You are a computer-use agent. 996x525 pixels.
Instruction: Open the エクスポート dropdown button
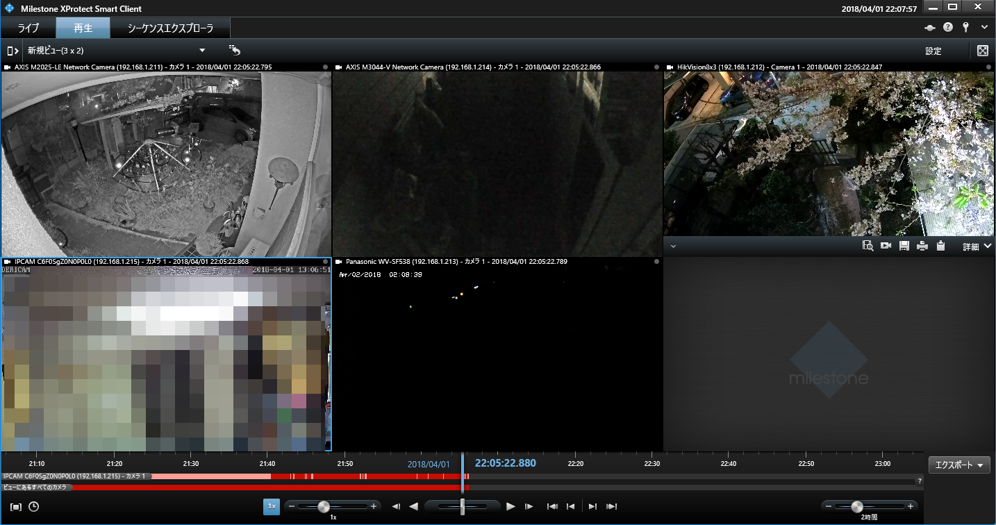(959, 465)
